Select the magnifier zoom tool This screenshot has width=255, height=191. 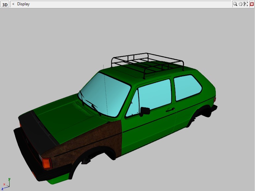tap(235, 4)
